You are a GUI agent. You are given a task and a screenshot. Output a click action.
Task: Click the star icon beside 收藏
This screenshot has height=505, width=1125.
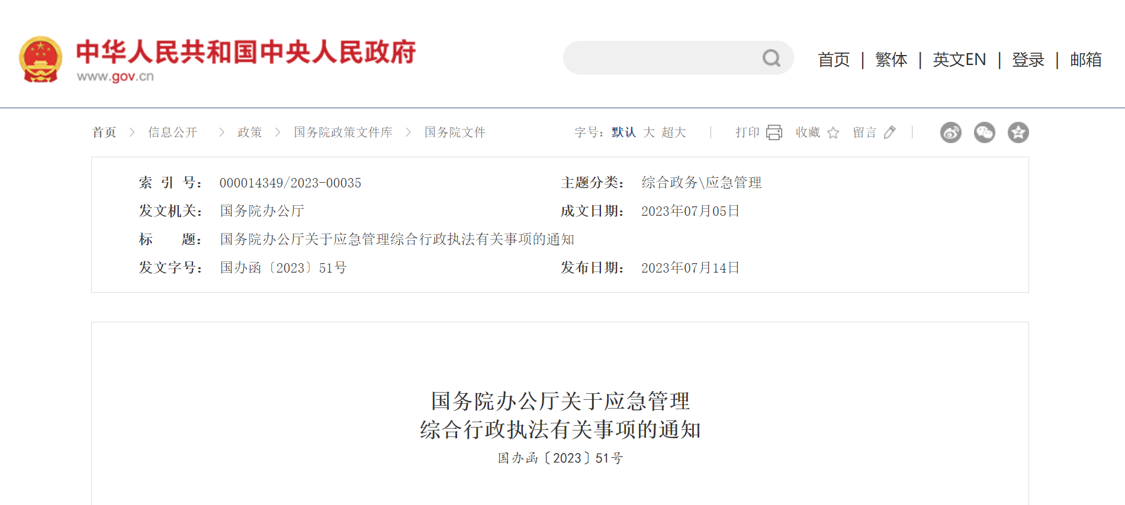click(833, 132)
